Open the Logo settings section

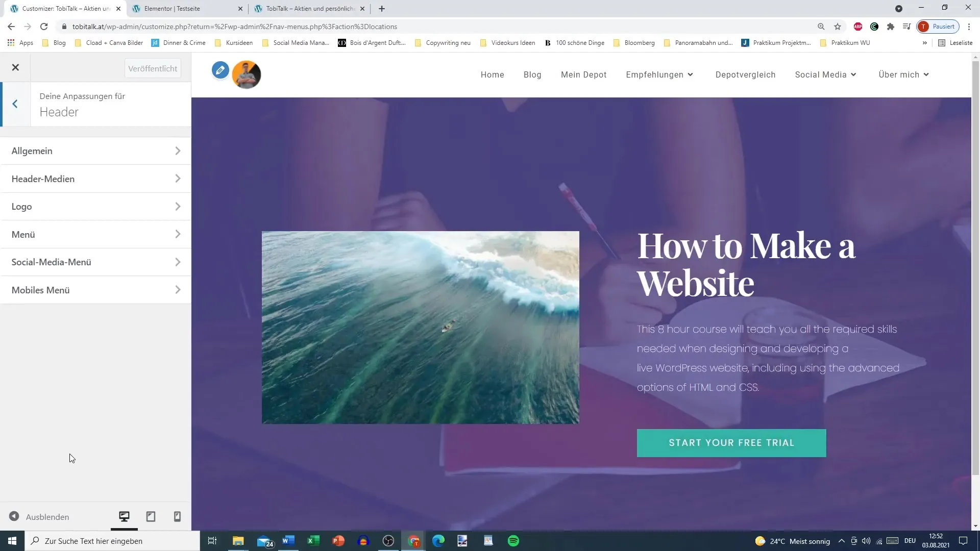96,207
